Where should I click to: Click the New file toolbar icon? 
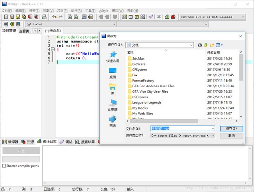(6, 17)
